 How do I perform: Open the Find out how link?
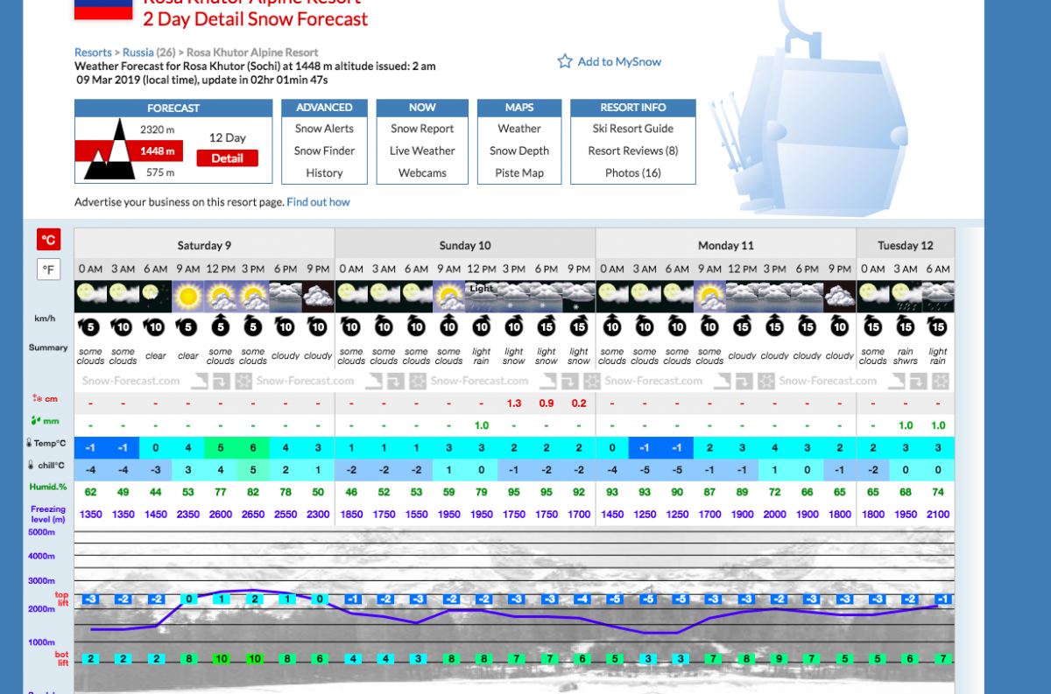318,202
